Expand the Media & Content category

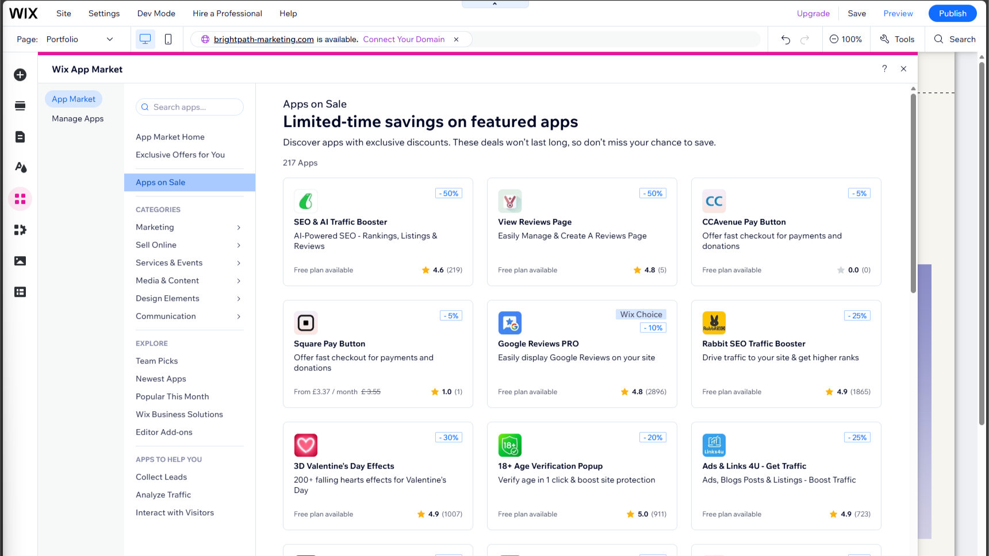pos(189,281)
